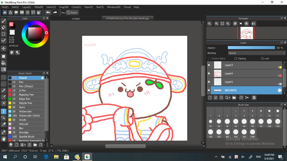Add a layer folder in Layer panel
The width and height of the screenshot is (287, 161).
click(234, 98)
